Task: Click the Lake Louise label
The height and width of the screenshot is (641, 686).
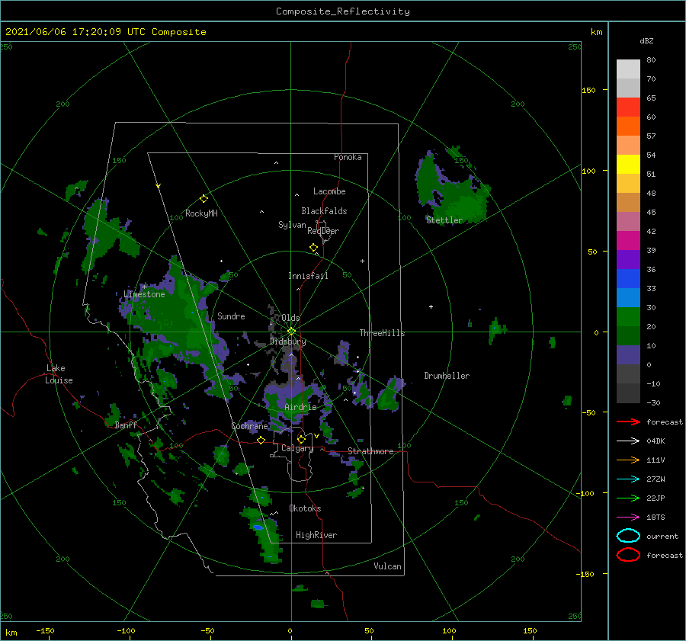Action: (59, 374)
